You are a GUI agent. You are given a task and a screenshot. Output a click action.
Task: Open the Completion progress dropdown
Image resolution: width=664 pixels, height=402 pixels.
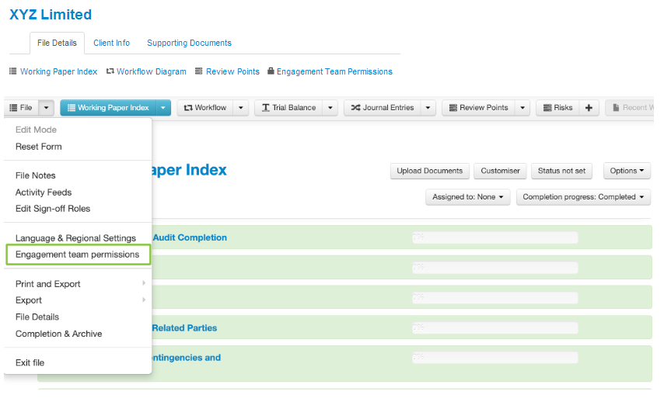(584, 197)
